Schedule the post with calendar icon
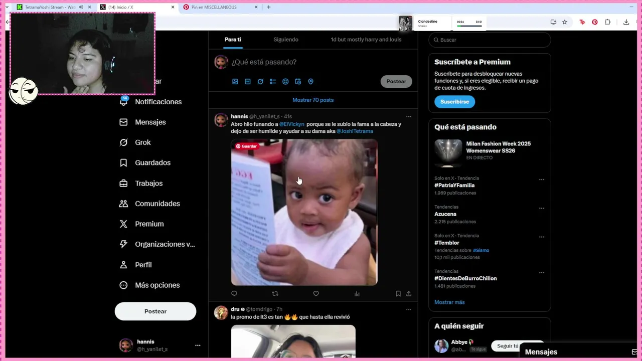The image size is (642, 361). pos(298,82)
